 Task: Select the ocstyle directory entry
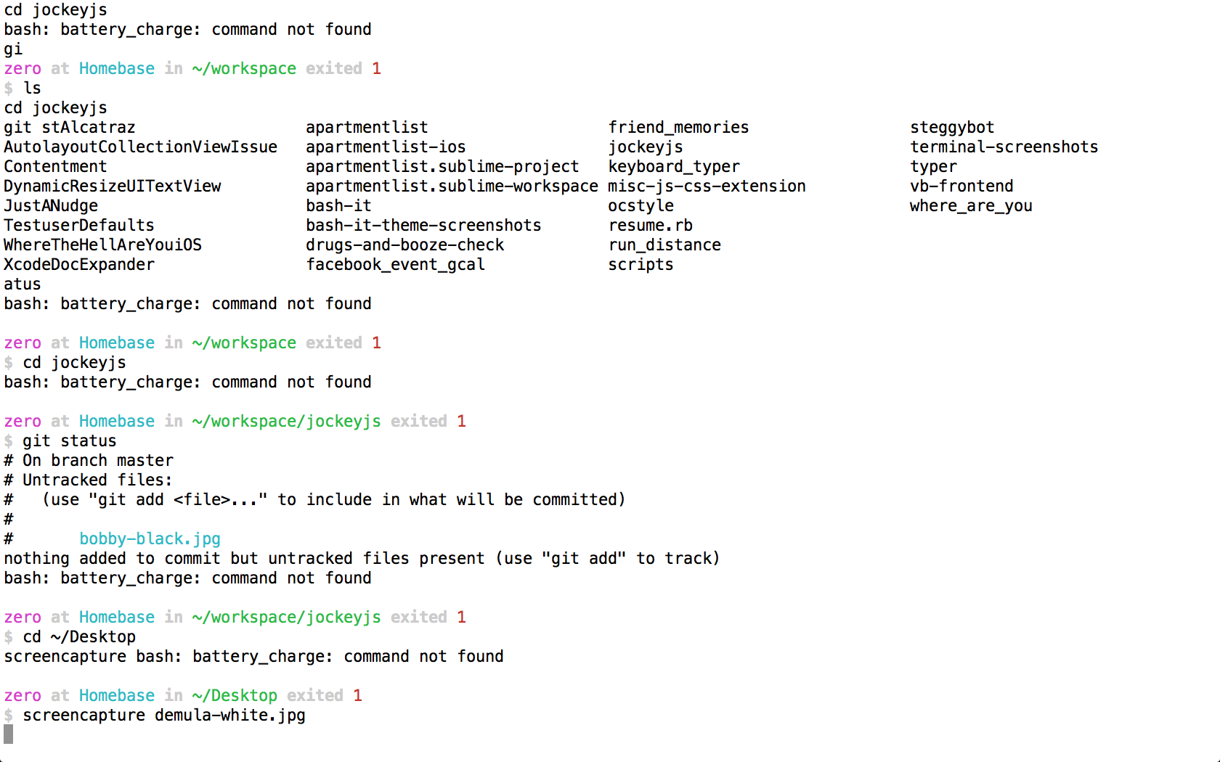point(640,205)
